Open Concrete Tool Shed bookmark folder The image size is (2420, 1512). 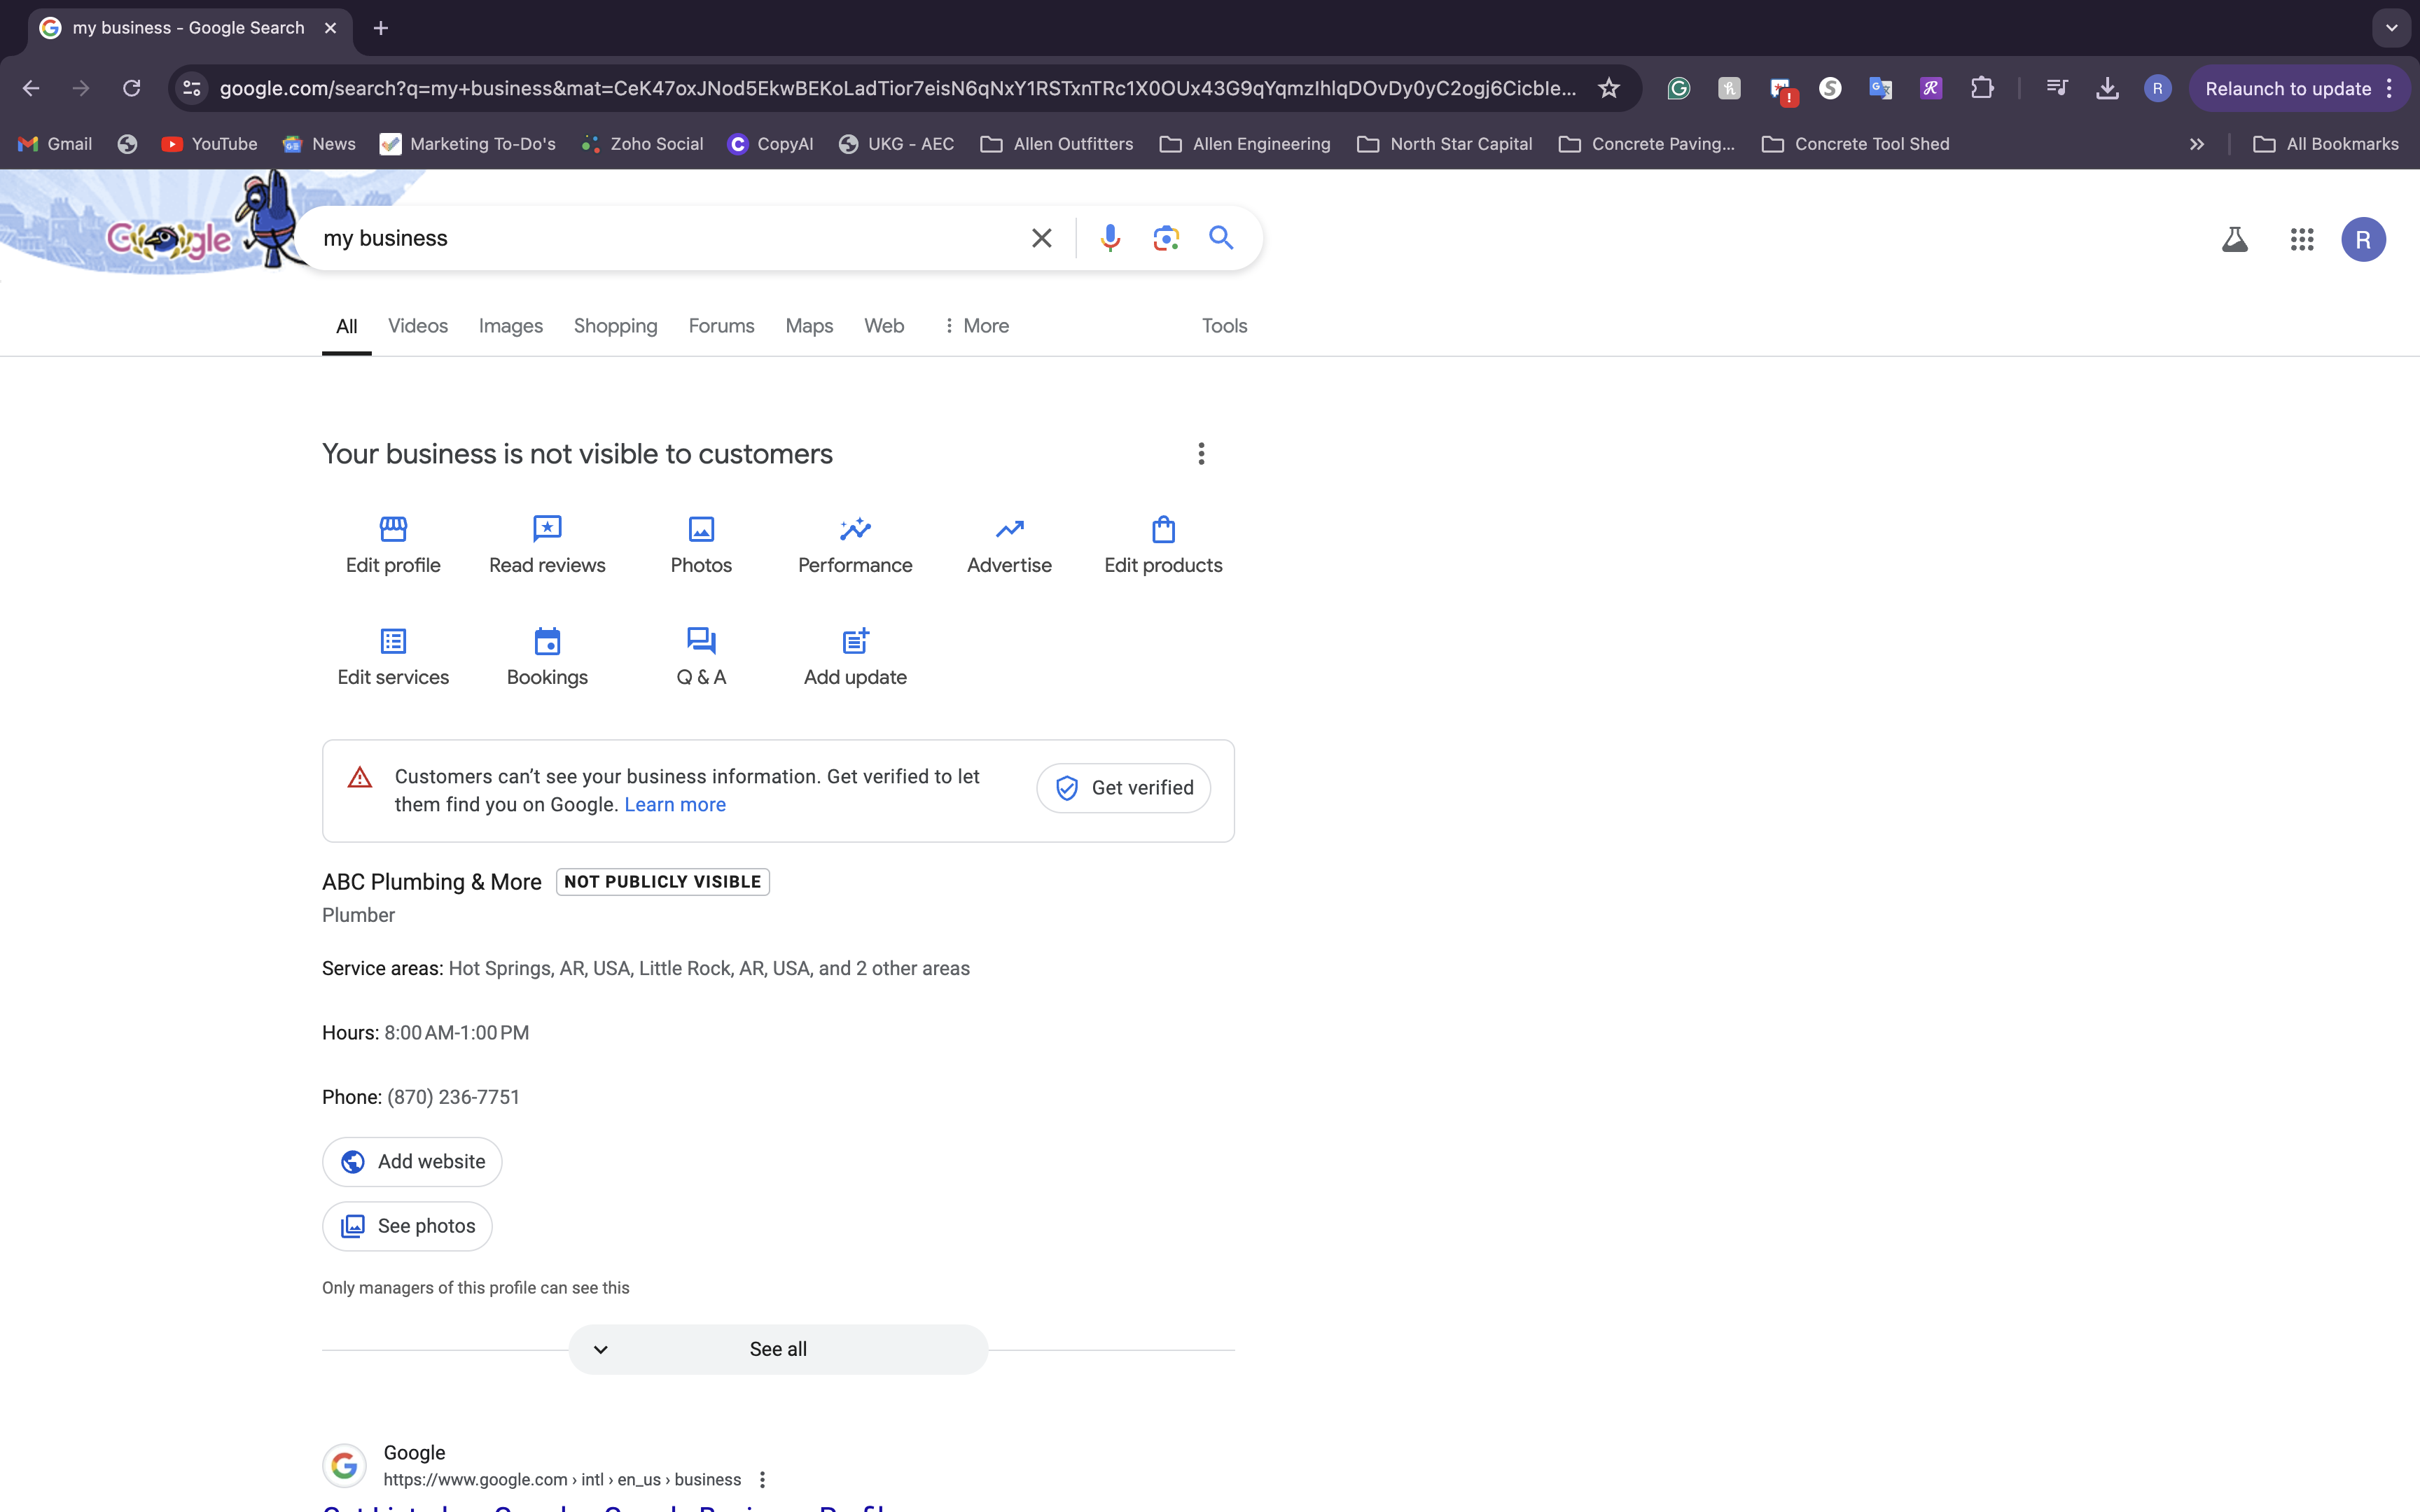[x=1856, y=144]
